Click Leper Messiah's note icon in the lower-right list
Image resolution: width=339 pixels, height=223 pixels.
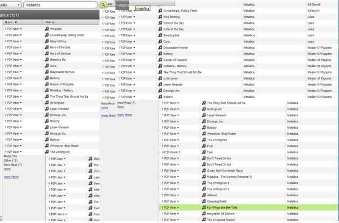pos(204,115)
